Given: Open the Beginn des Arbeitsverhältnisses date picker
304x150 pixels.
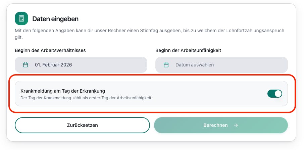Looking at the screenshot, I should [81, 65].
